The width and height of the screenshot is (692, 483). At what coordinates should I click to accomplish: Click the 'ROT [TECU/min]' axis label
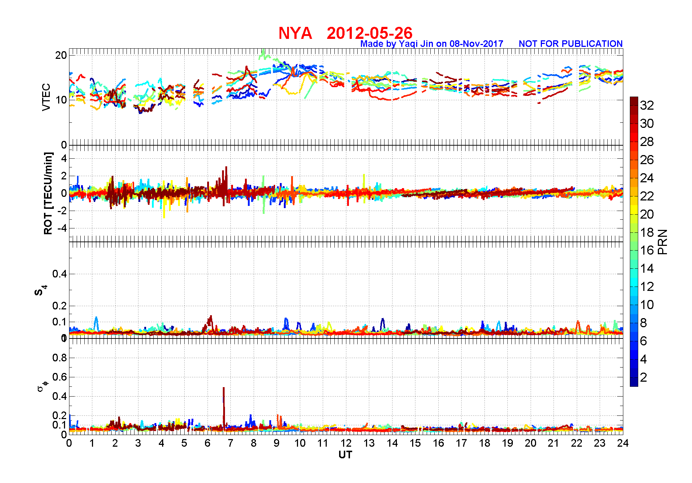(x=48, y=193)
